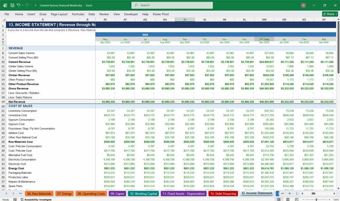Open the Data ribbon tab
340x201 pixels.
click(x=91, y=14)
